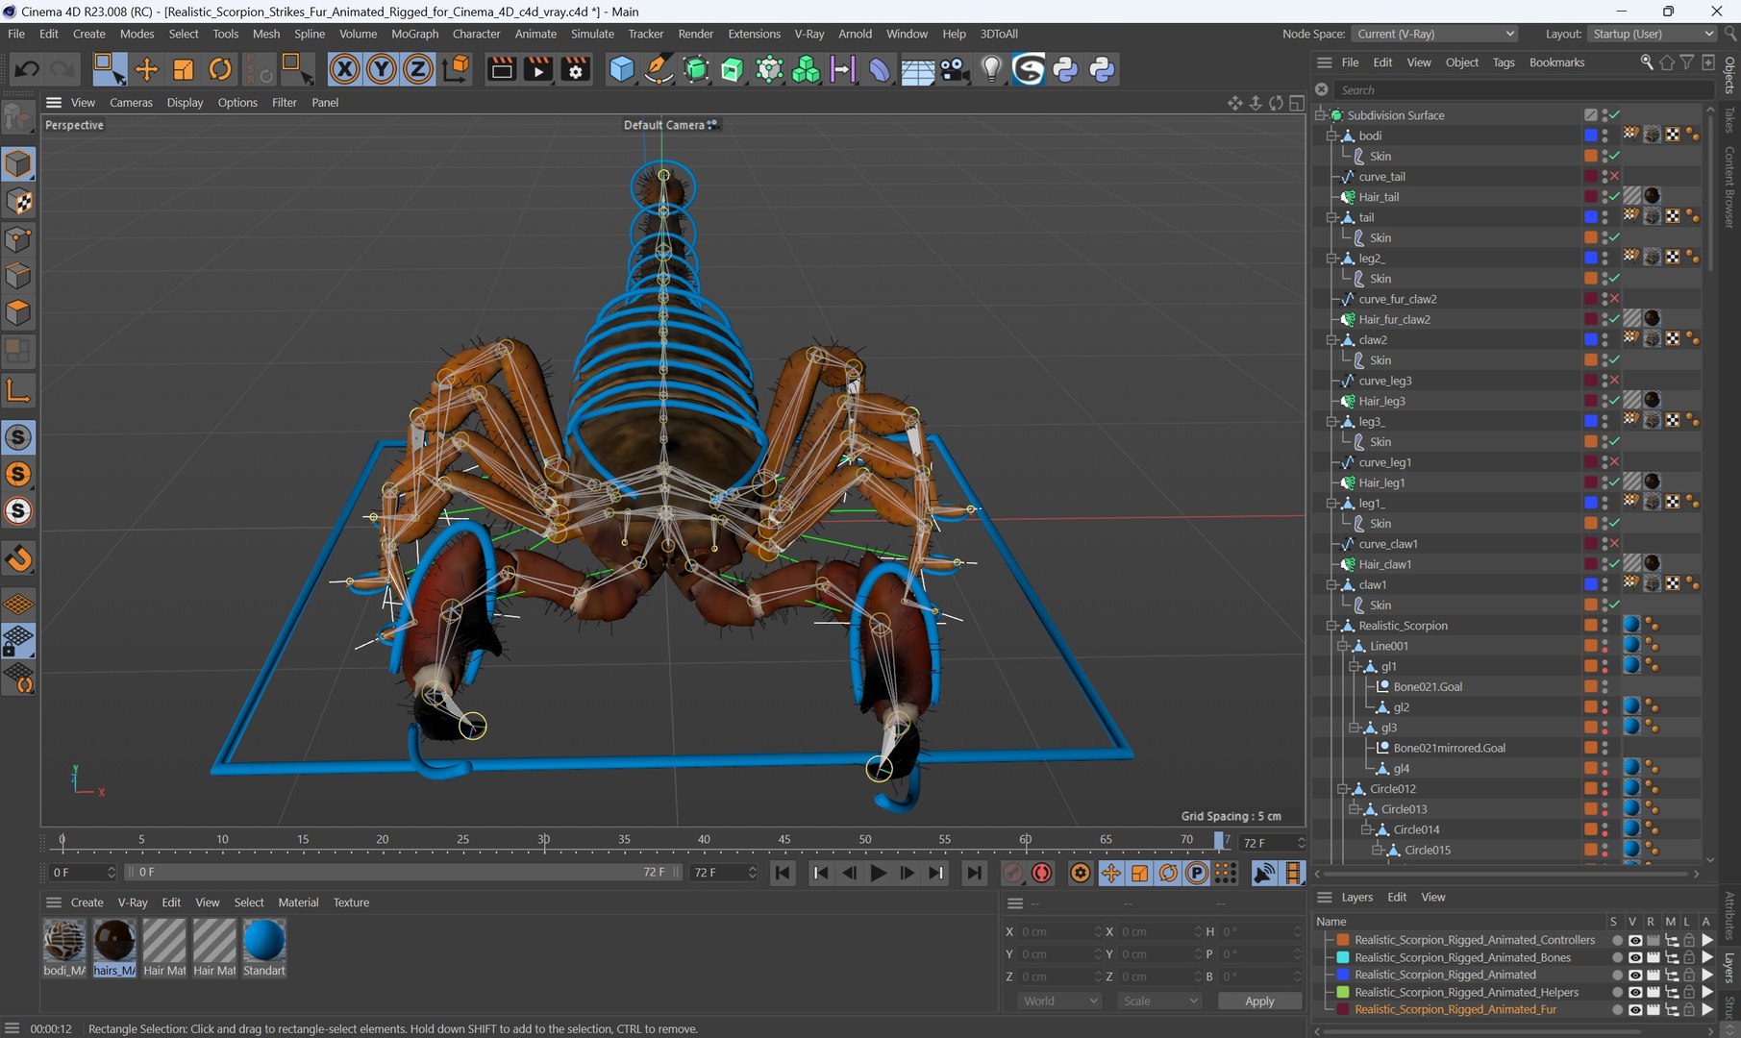Open the viewport Cameras menu
This screenshot has width=1741, height=1038.
[131, 103]
